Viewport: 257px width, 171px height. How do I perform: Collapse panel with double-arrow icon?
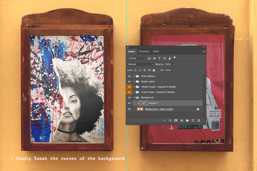[x=204, y=47]
